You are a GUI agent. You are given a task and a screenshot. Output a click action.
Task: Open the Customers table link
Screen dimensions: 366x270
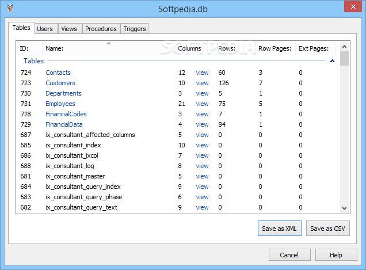60,83
